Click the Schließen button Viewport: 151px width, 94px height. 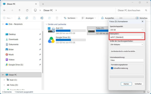138,84
